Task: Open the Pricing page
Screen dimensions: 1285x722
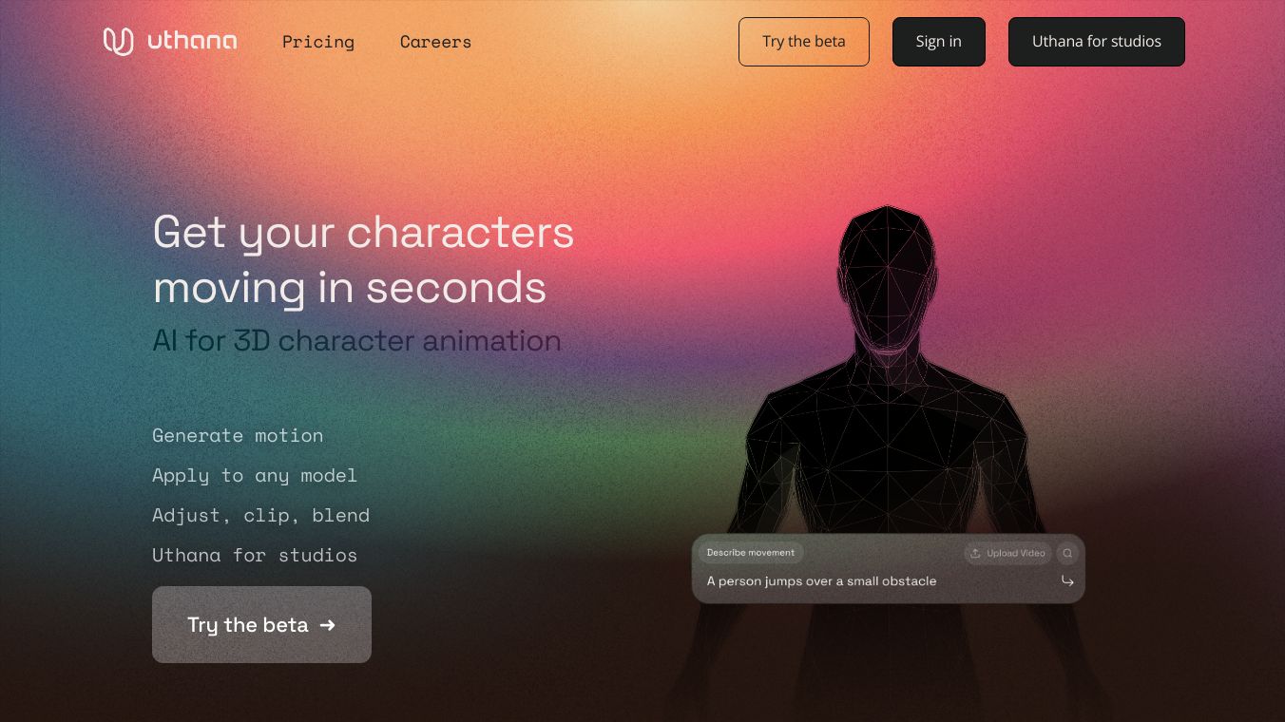Action: pyautogui.click(x=318, y=42)
